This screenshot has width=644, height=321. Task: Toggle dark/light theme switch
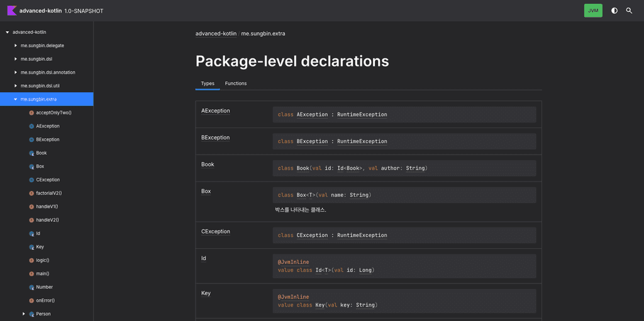pyautogui.click(x=614, y=11)
